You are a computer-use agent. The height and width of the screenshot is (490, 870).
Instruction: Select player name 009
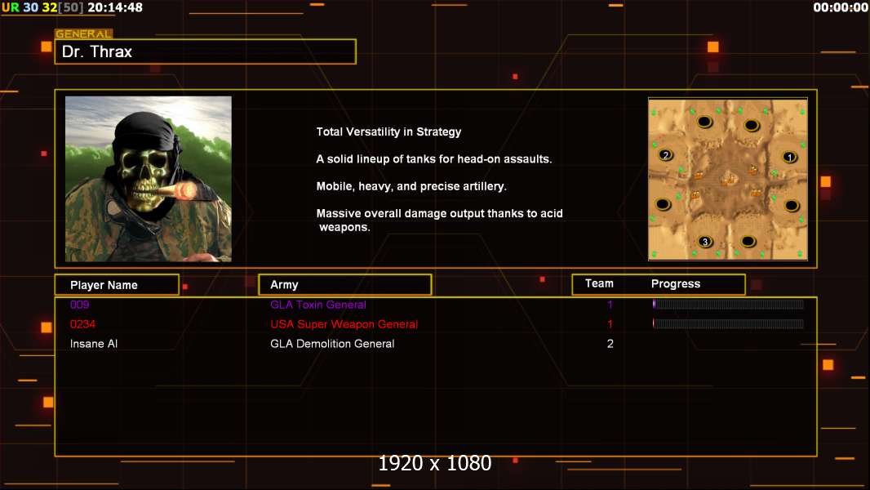[79, 305]
